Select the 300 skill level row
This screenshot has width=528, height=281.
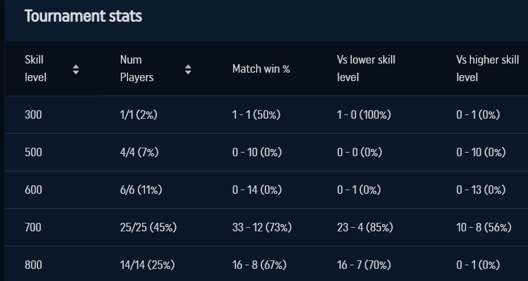point(33,114)
